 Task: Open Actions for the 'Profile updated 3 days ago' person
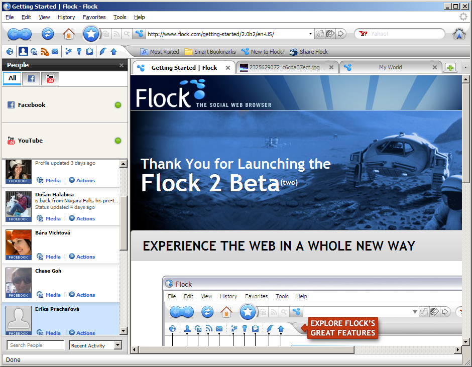tap(82, 180)
